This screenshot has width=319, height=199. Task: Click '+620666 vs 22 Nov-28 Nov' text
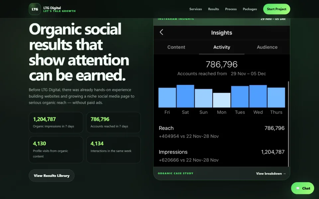click(x=189, y=160)
